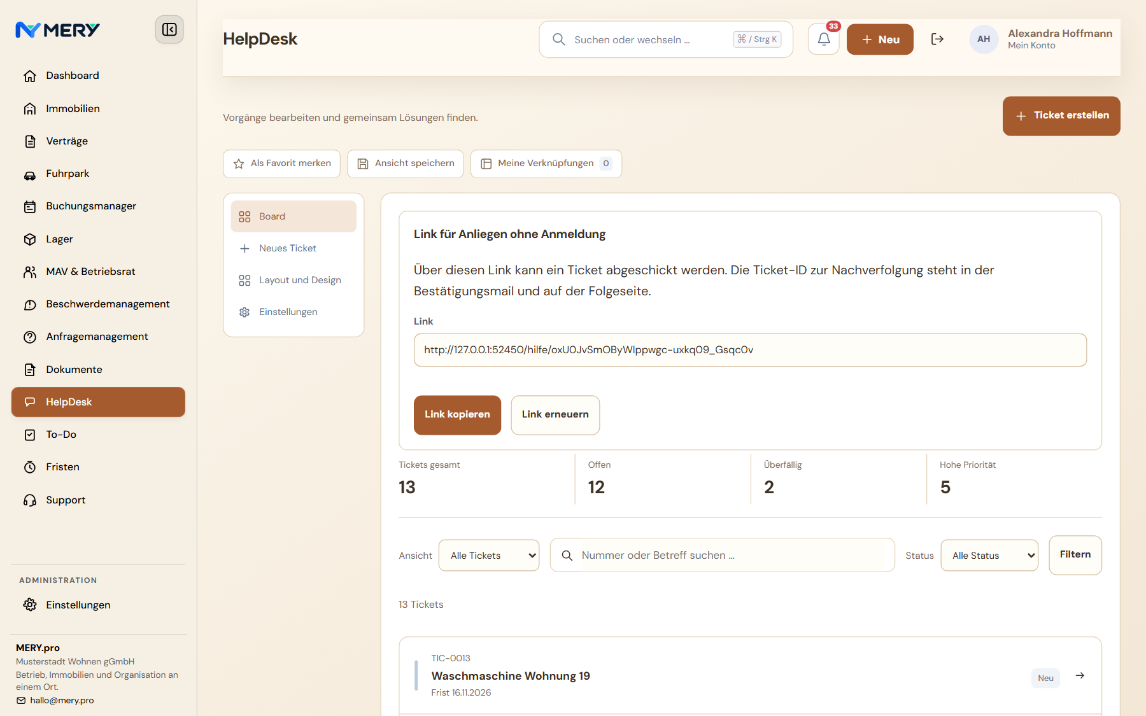
Task: Select Neues Ticket in the side panel
Action: 294,249
